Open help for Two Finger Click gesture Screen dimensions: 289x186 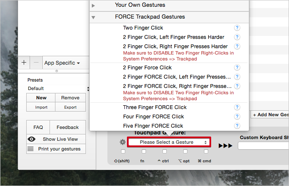(x=237, y=28)
